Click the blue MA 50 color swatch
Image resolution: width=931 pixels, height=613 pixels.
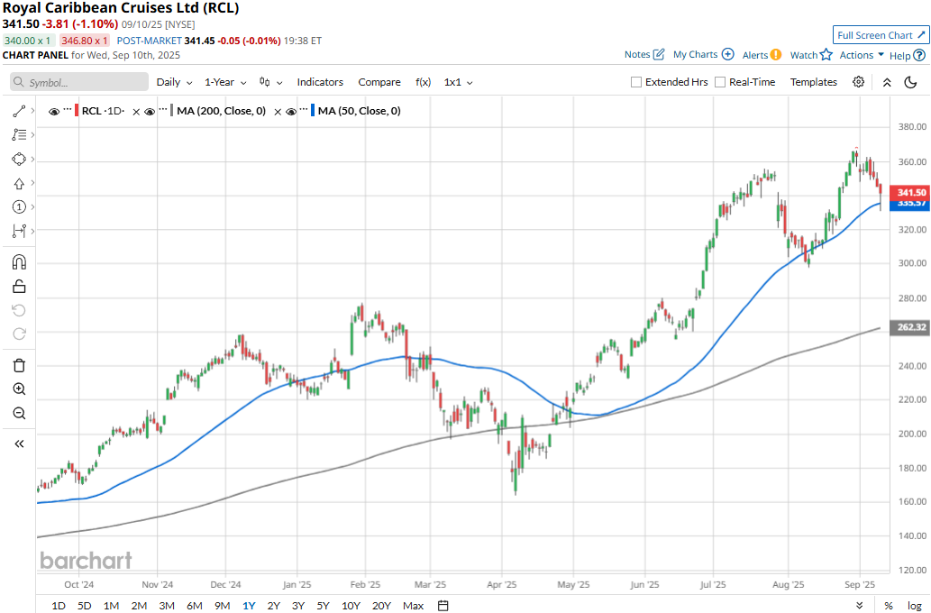click(x=313, y=111)
